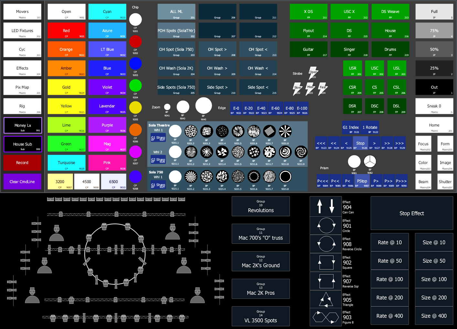
Task: Set intensity to 75%
Action: 434,31
